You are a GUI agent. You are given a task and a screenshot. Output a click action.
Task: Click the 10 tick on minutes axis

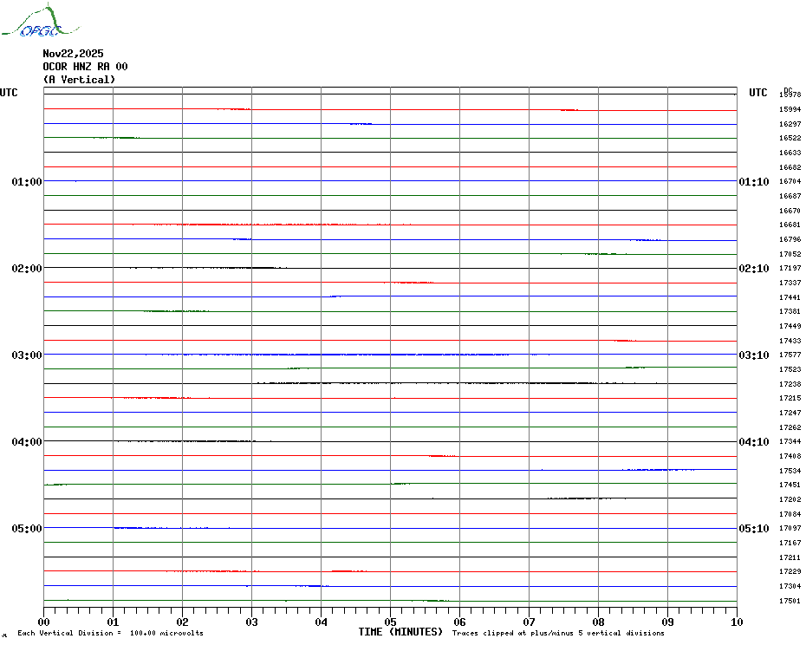pos(736,622)
